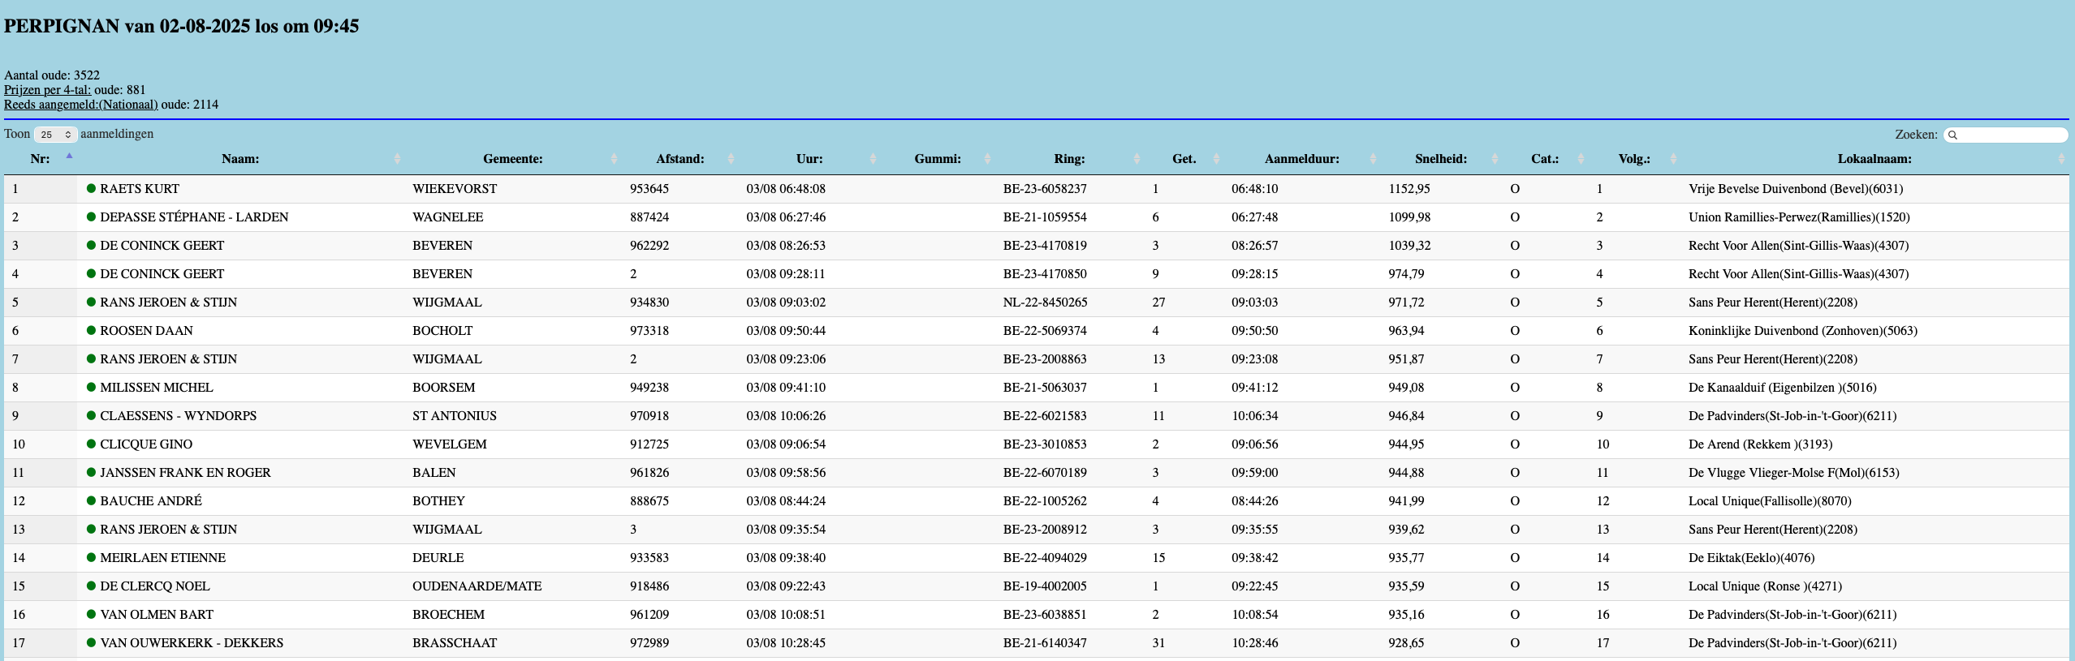Viewport: 2075px width, 661px height.
Task: Click the magnifier icon in the Zoeken field
Action: pos(1953,135)
